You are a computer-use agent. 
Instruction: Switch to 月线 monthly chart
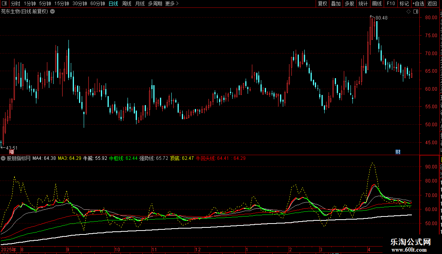click(140, 4)
